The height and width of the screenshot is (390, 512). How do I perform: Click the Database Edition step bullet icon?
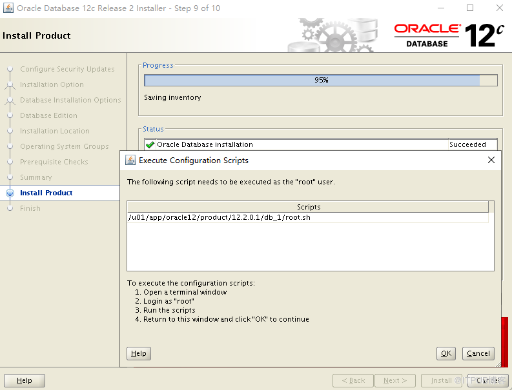(10, 115)
